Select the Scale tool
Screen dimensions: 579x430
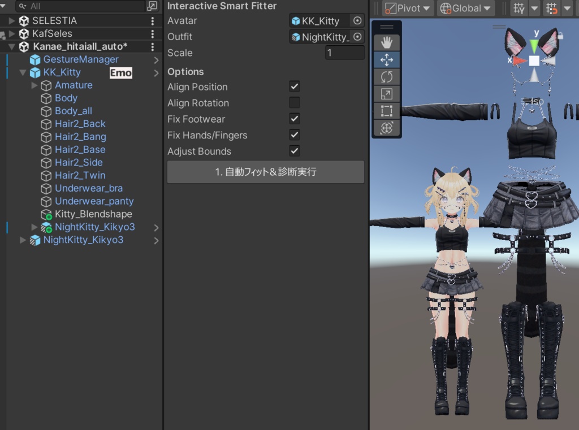click(x=388, y=94)
